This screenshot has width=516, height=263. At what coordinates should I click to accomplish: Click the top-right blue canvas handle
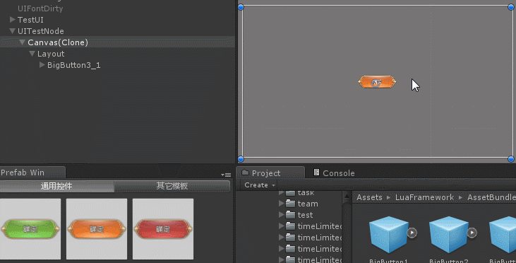(x=511, y=7)
